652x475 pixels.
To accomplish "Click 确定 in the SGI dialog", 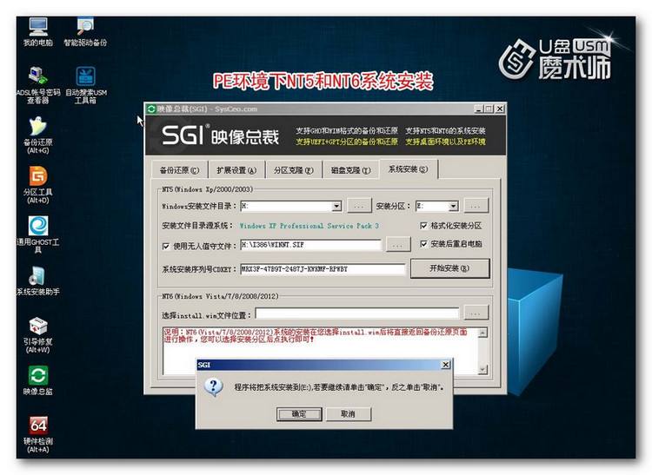I will coord(299,414).
